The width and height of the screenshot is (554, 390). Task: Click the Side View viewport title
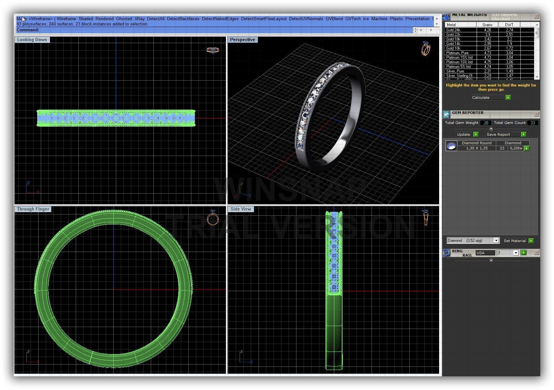click(241, 209)
